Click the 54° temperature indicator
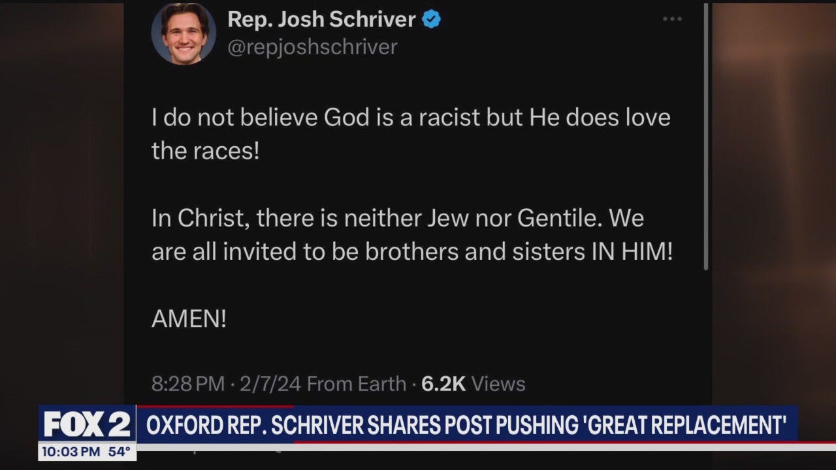The width and height of the screenshot is (836, 470). point(121,451)
